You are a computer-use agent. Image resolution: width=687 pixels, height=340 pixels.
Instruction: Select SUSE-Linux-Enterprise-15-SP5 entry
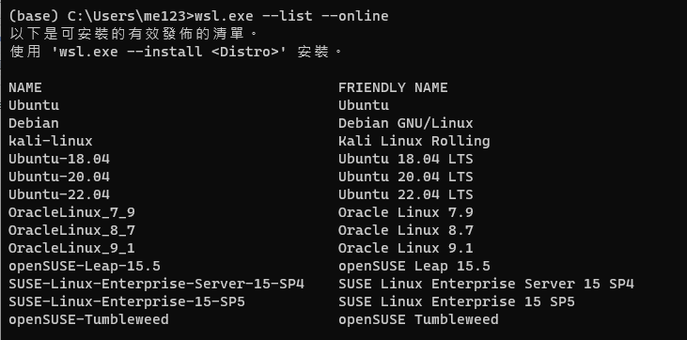(x=127, y=301)
